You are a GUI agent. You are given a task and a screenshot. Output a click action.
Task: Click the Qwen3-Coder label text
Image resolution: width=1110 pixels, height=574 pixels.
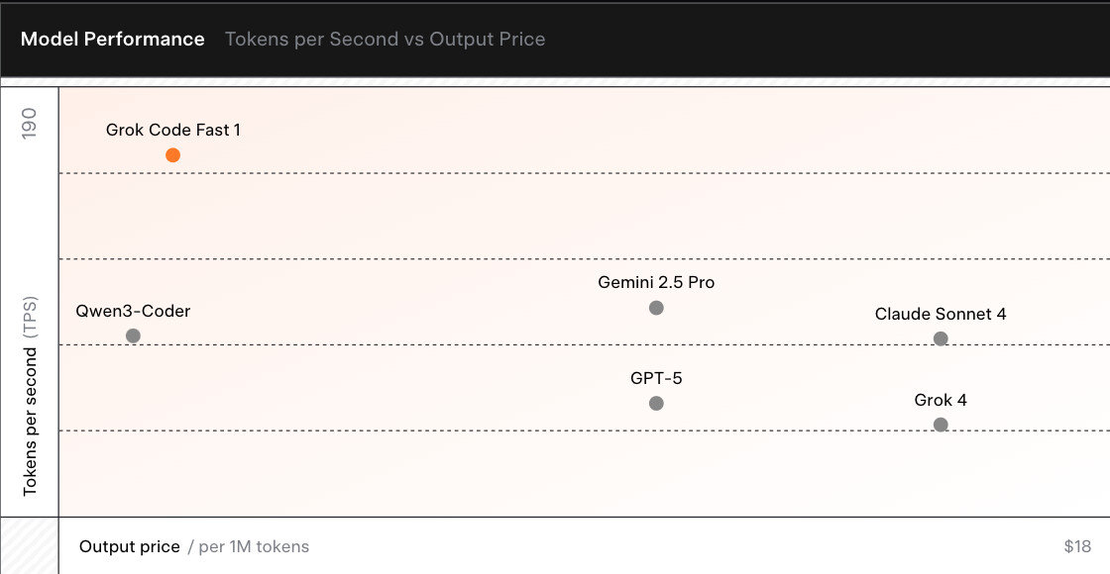tap(133, 311)
